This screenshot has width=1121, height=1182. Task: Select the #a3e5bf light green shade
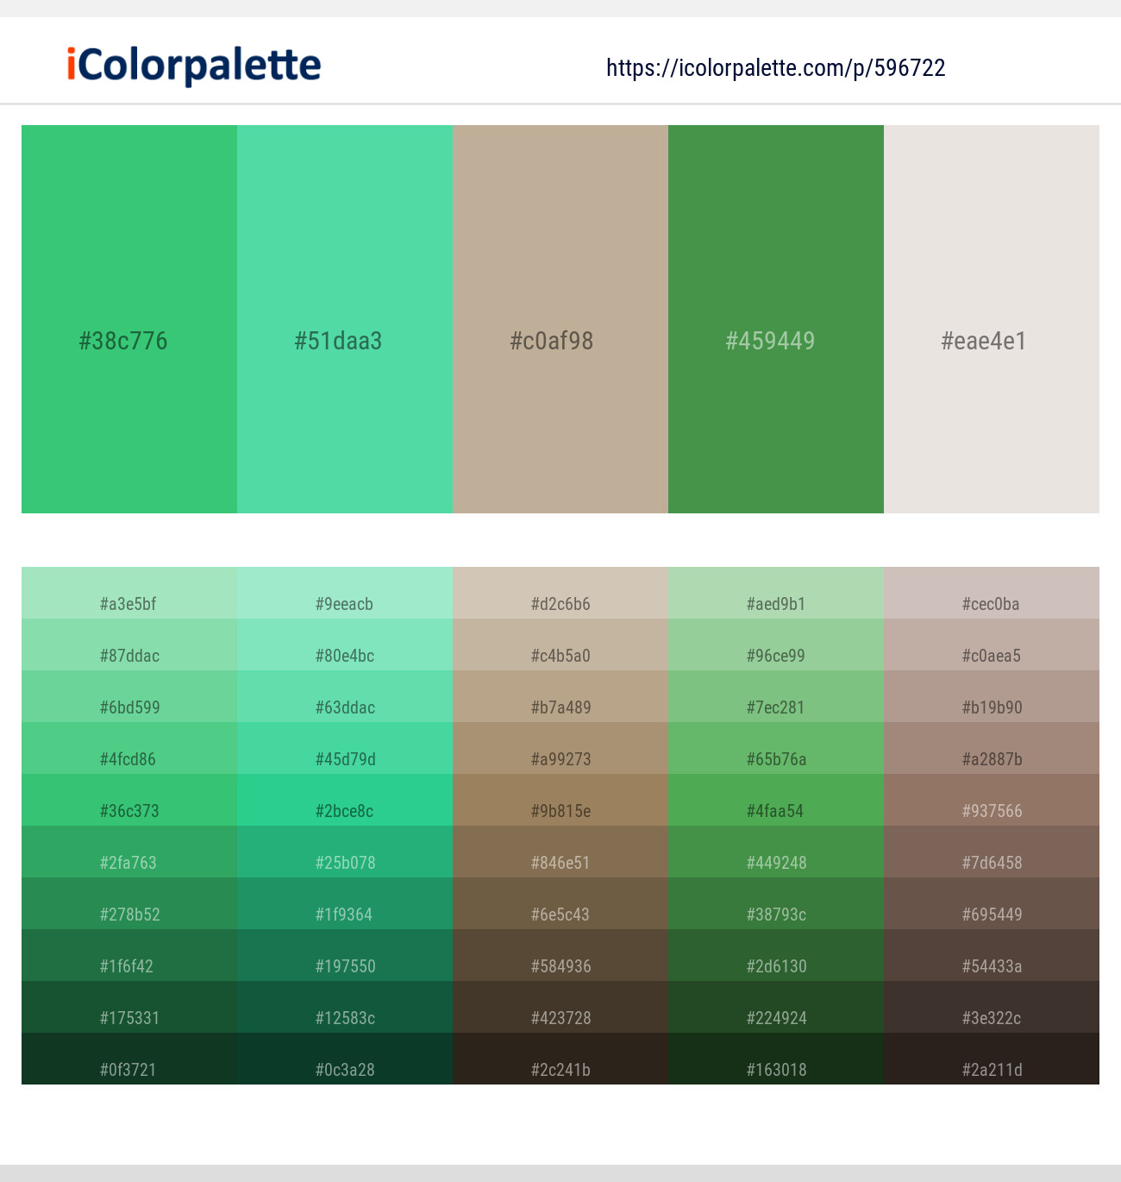click(x=129, y=594)
